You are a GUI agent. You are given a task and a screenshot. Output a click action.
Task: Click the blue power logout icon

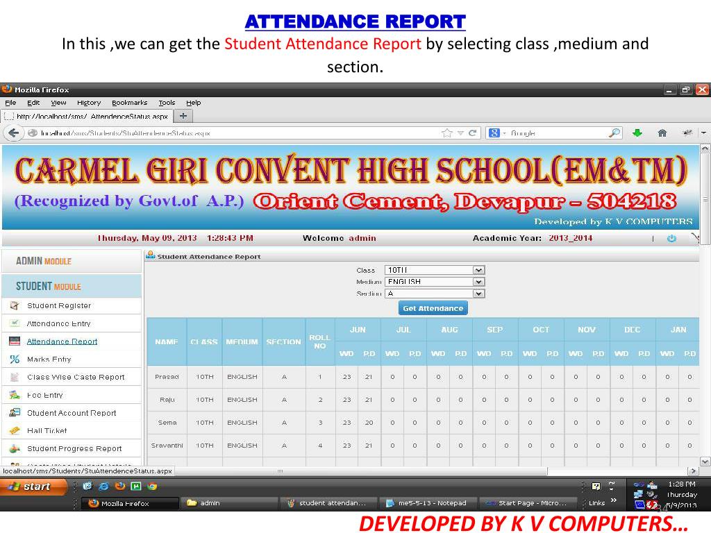pos(671,239)
